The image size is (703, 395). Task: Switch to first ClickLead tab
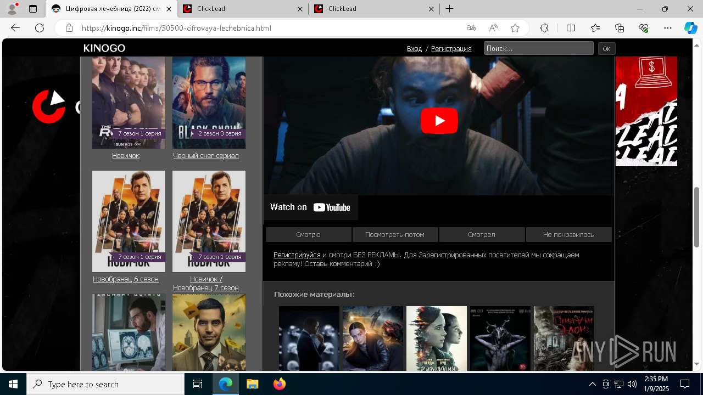pyautogui.click(x=242, y=9)
